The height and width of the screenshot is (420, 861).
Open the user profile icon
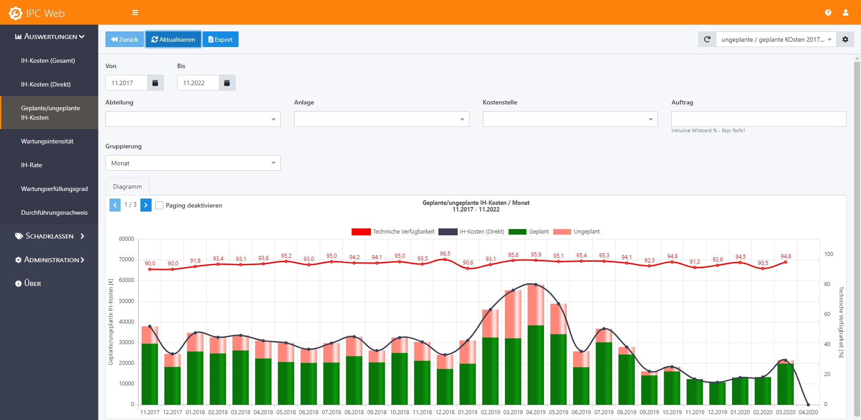click(845, 13)
